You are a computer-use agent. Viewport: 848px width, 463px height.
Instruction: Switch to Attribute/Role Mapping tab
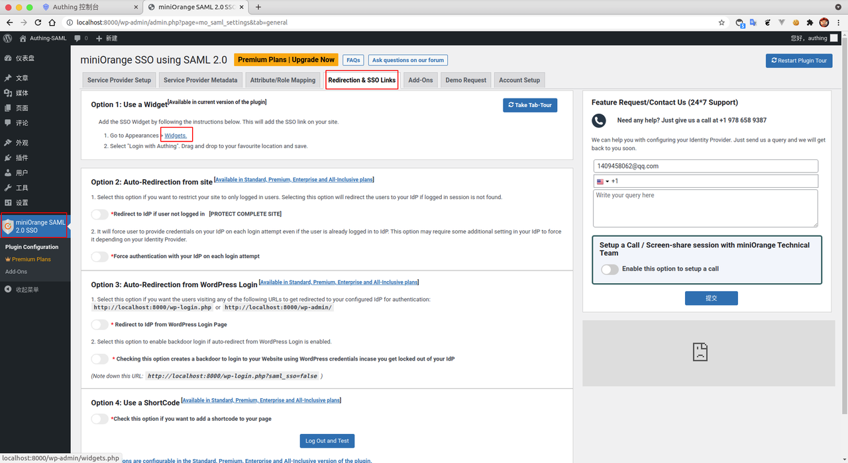pos(283,80)
